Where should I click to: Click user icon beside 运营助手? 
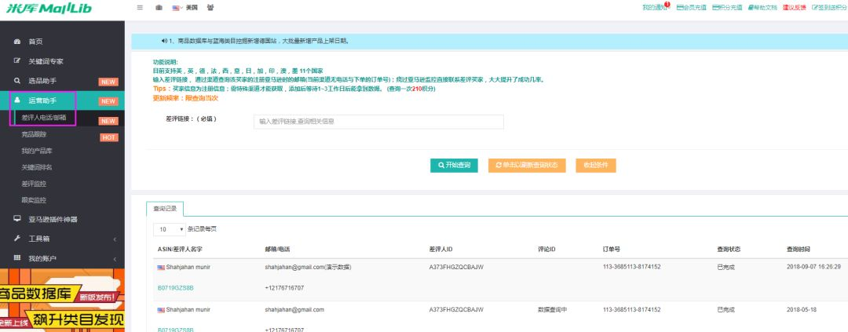click(16, 100)
